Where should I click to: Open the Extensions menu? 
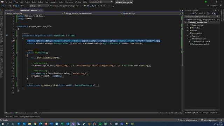click(x=69, y=2)
